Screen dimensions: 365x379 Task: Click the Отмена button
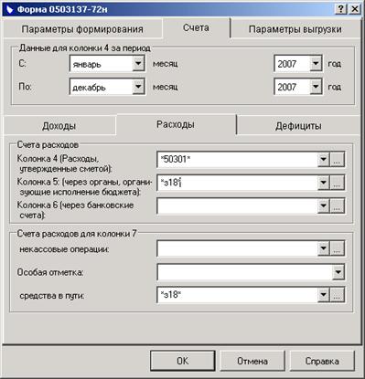pyautogui.click(x=252, y=361)
